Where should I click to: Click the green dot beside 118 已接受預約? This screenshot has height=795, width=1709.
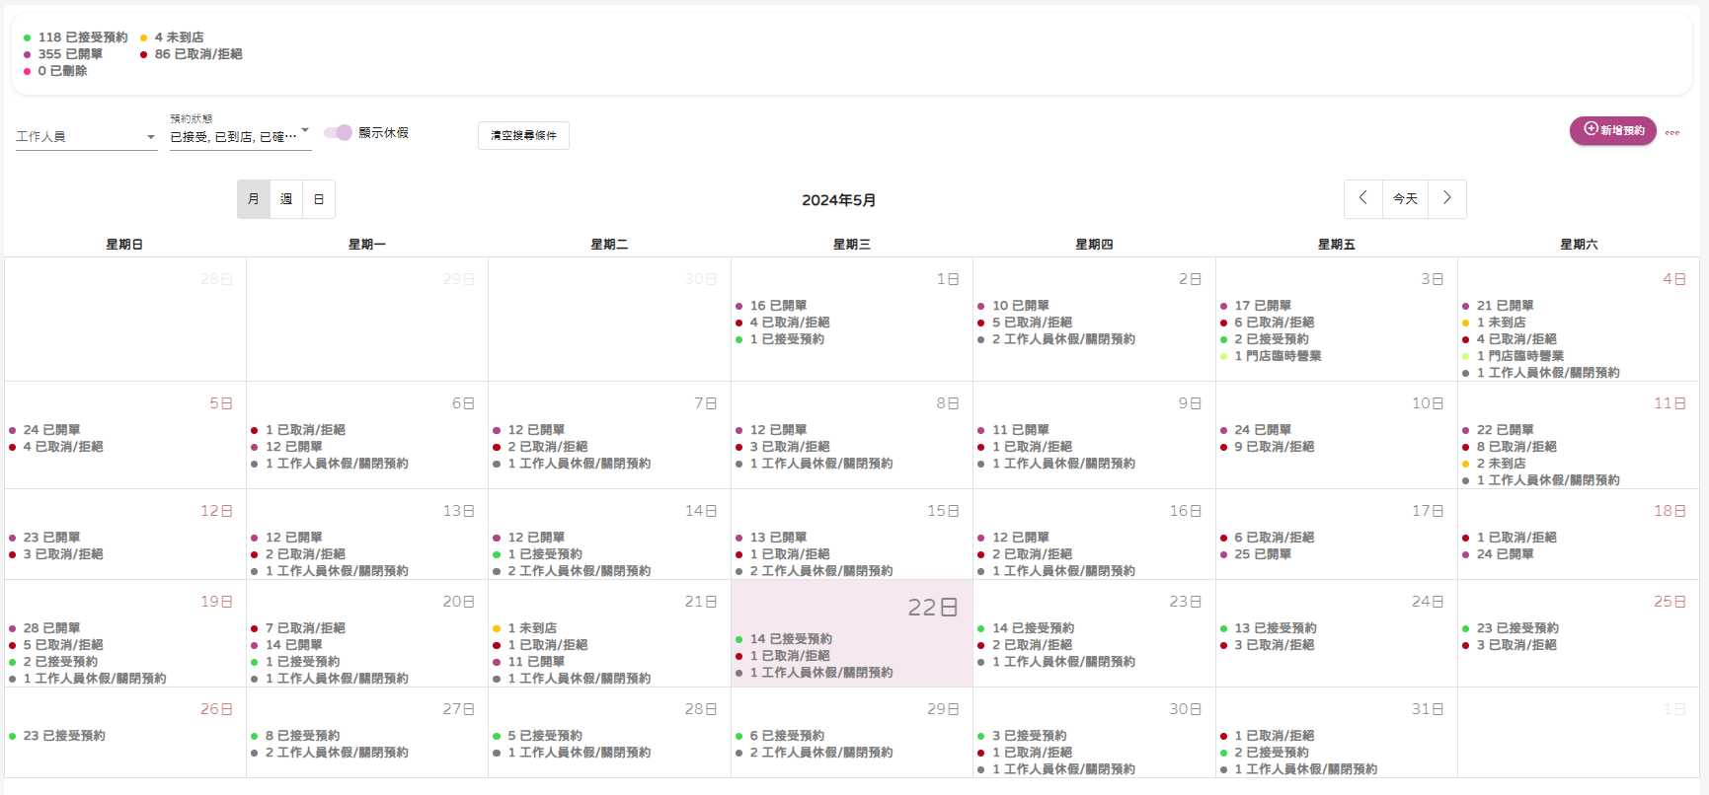[x=28, y=37]
